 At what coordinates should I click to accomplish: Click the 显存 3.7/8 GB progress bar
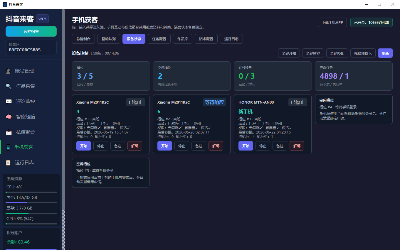pos(31,213)
